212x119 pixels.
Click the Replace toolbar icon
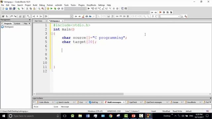43,9
